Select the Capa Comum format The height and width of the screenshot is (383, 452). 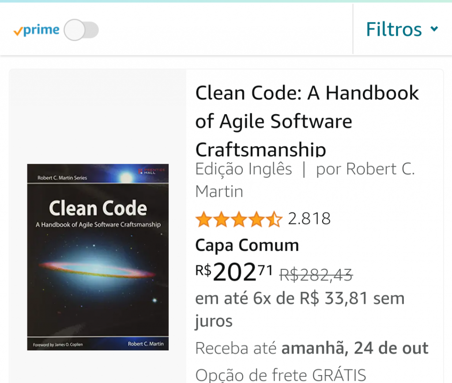[x=247, y=245]
